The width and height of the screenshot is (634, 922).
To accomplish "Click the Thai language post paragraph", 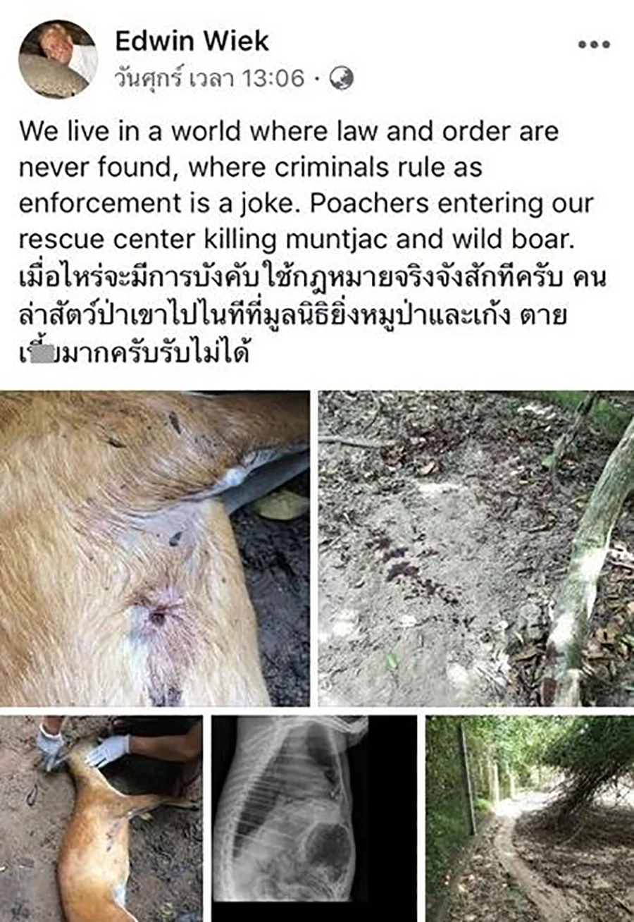I will 313,313.
